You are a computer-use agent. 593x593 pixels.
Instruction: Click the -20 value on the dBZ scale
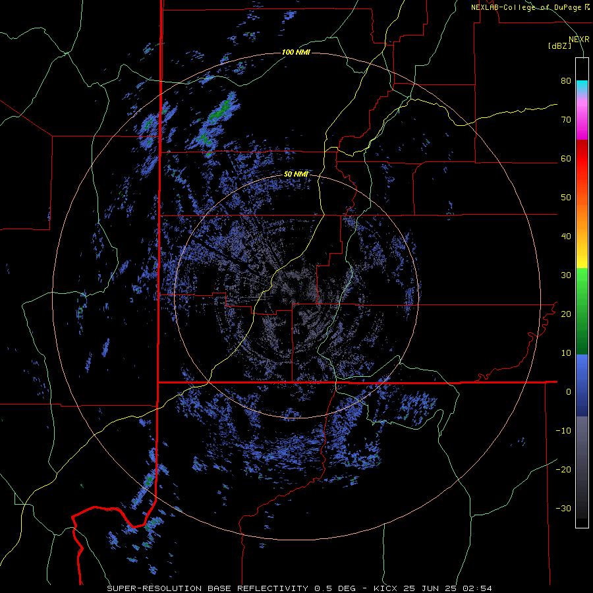[x=563, y=470]
